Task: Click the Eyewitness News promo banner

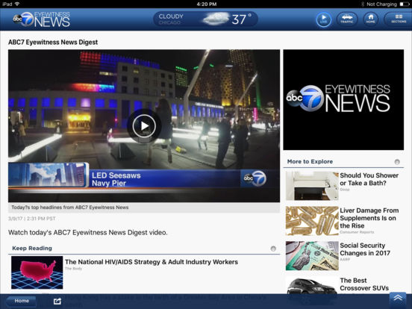Action: coord(343,99)
